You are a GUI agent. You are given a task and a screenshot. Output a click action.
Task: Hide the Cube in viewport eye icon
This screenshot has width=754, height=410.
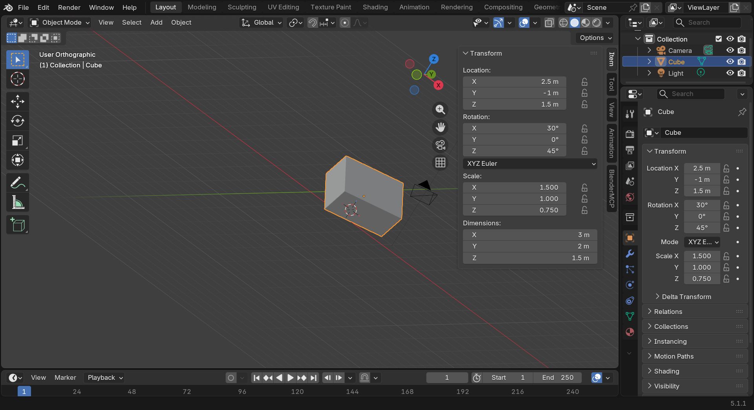click(730, 62)
